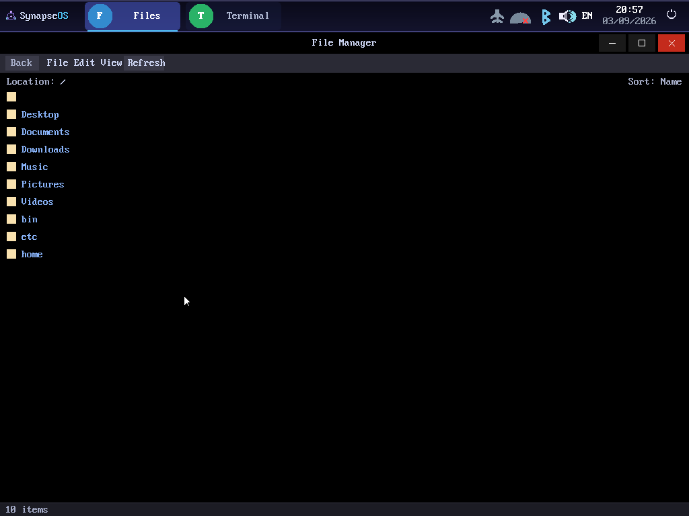Click the power icon in top bar
The image size is (689, 516).
671,15
